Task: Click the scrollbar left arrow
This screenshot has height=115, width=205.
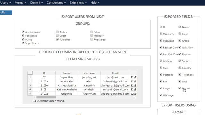Action: click(35, 97)
